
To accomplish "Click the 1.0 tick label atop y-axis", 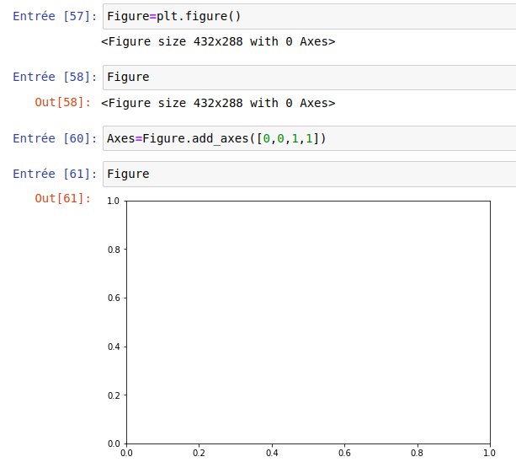I will 113,202.
